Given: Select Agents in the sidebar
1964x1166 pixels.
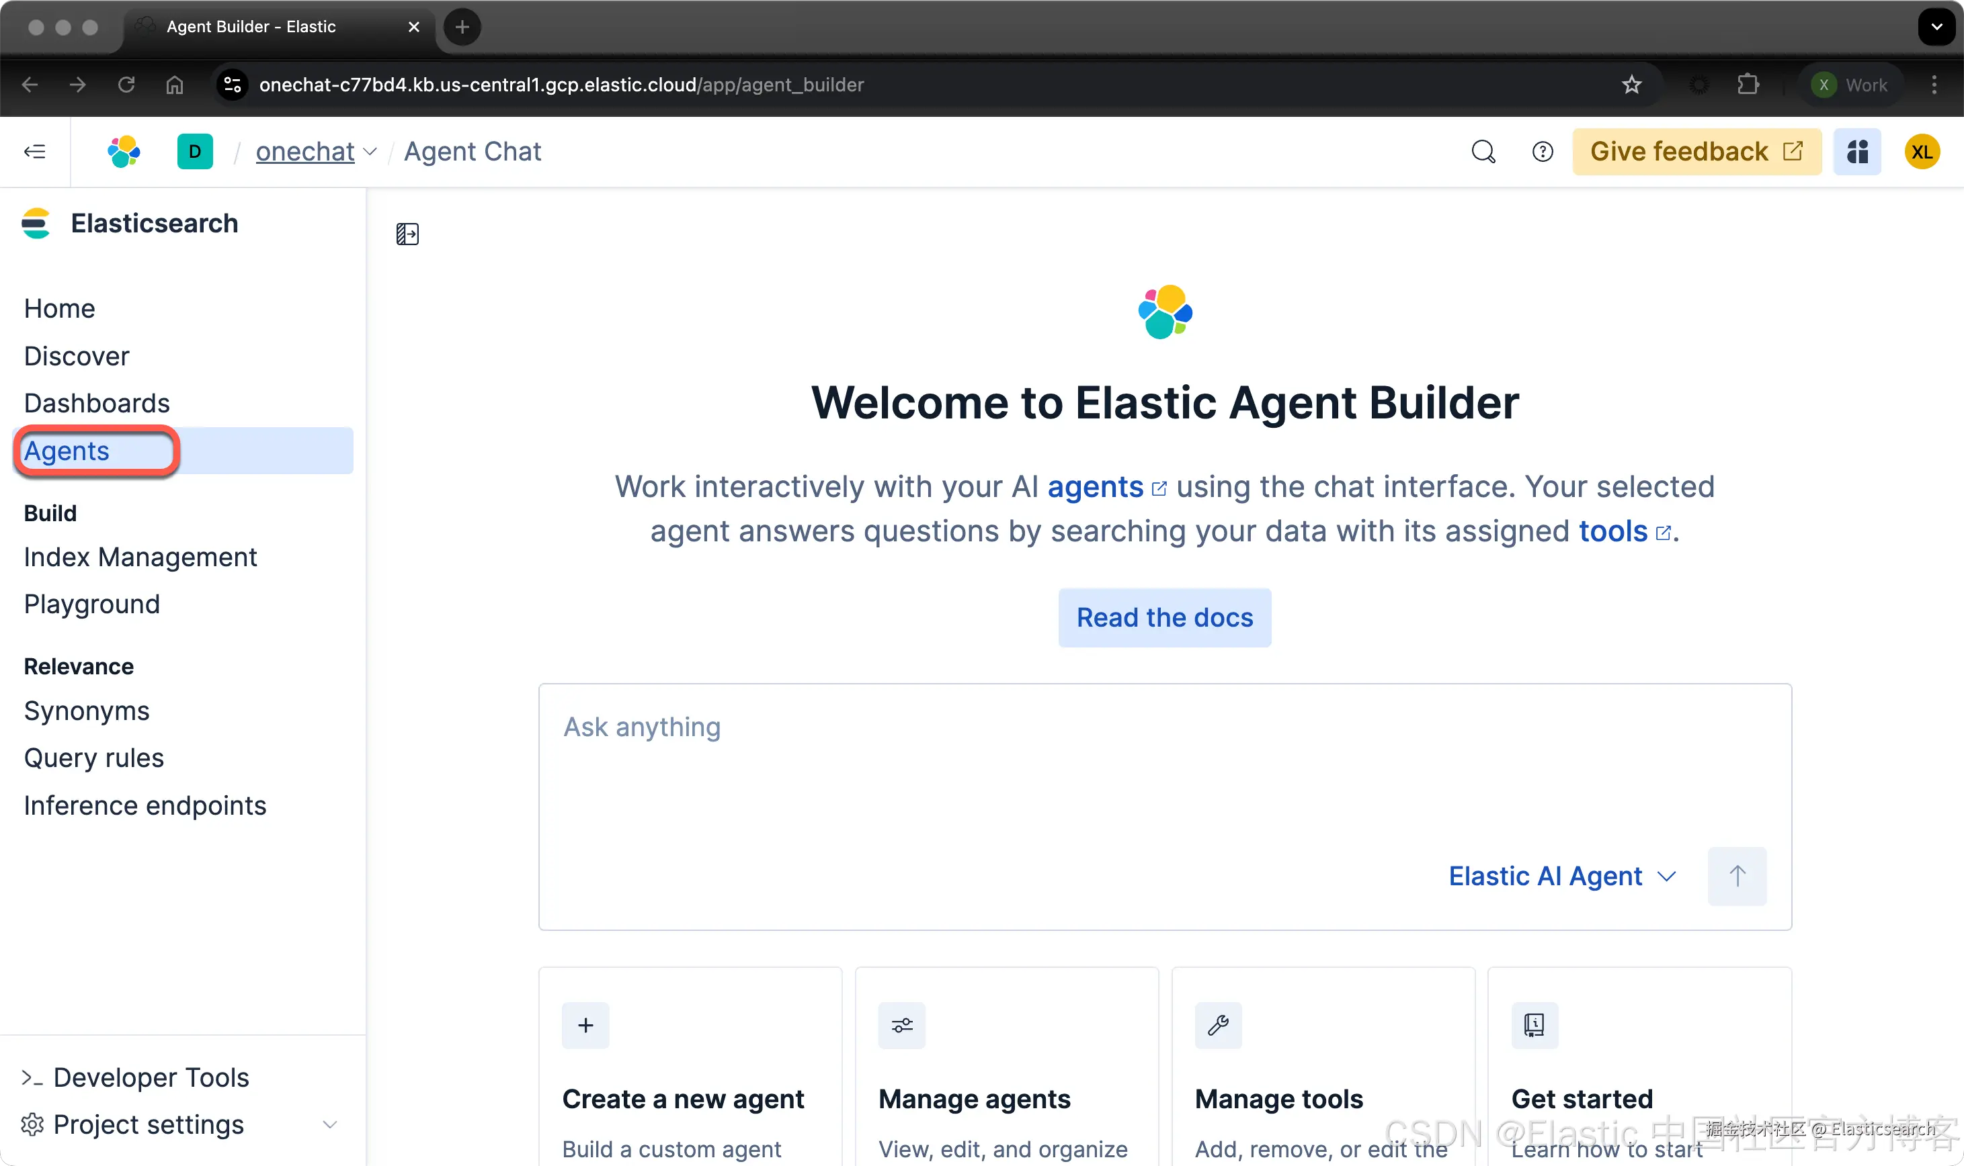Looking at the screenshot, I should 184,451.
